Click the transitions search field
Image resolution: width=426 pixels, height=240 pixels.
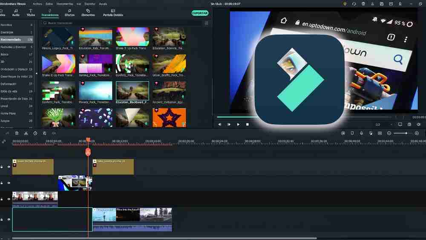(x=122, y=23)
